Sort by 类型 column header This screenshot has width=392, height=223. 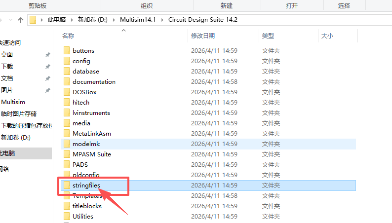268,36
